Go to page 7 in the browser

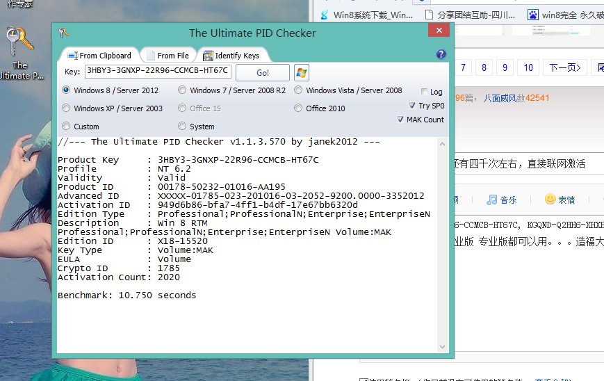[x=463, y=68]
